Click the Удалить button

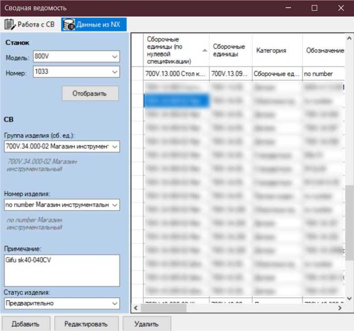click(x=147, y=324)
